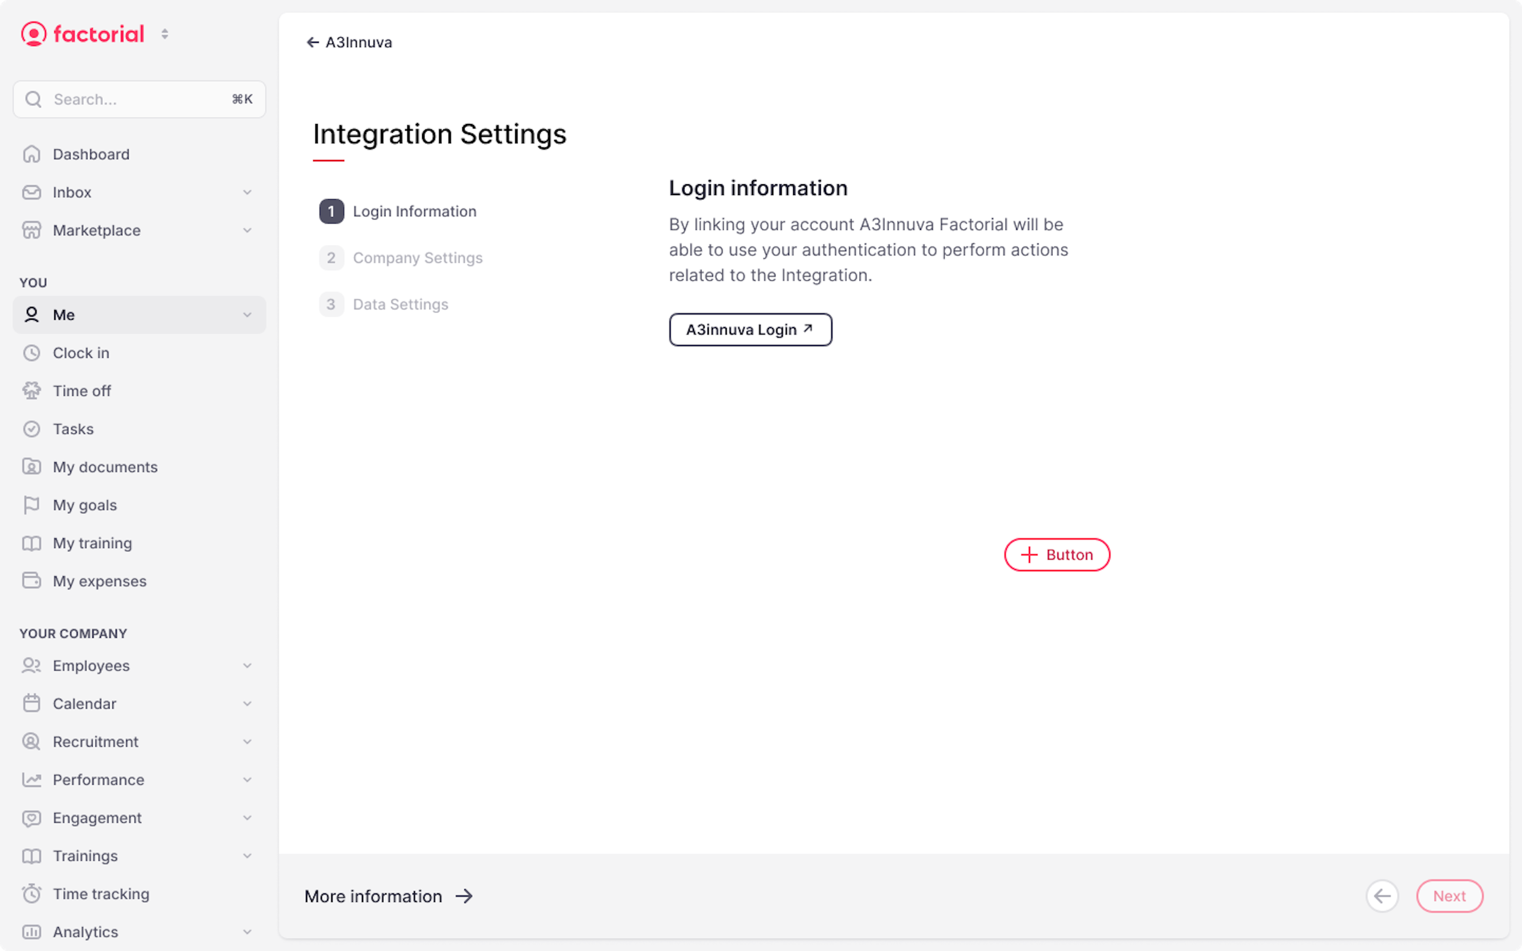Go to My documents

[139, 467]
